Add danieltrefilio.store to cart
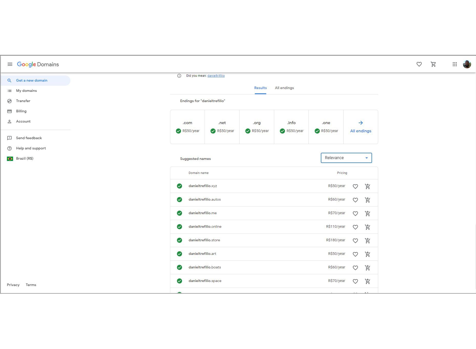The image size is (476, 349). click(367, 241)
